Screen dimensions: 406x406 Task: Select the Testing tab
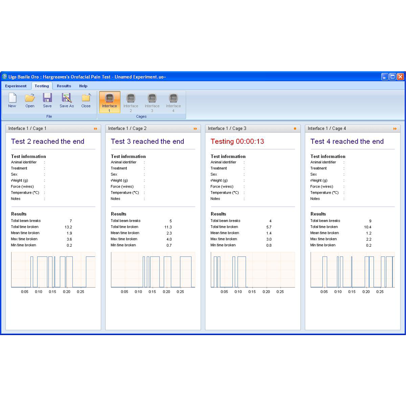click(42, 86)
